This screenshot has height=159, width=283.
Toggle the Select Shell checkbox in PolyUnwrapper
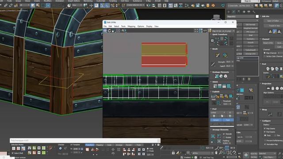tap(13, 153)
